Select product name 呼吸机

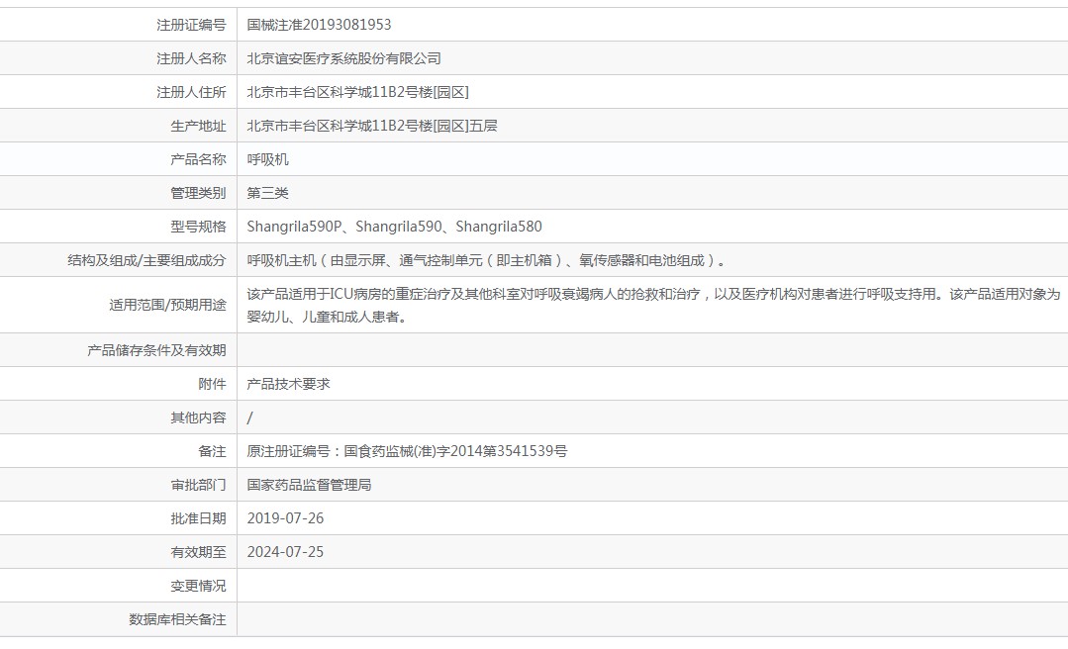(x=267, y=159)
